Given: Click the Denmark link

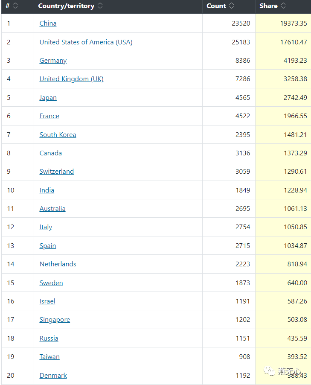Looking at the screenshot, I should click(53, 376).
